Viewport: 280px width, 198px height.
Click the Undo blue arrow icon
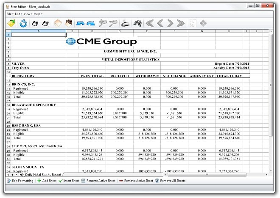[x=80, y=23]
